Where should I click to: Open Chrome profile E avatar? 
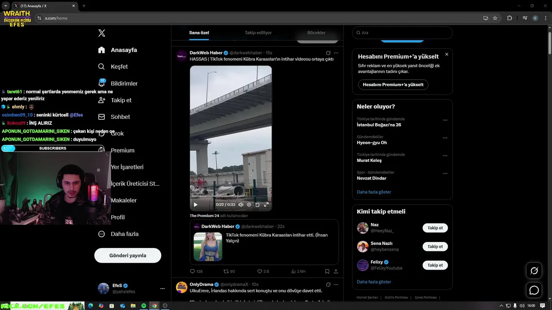(535, 18)
